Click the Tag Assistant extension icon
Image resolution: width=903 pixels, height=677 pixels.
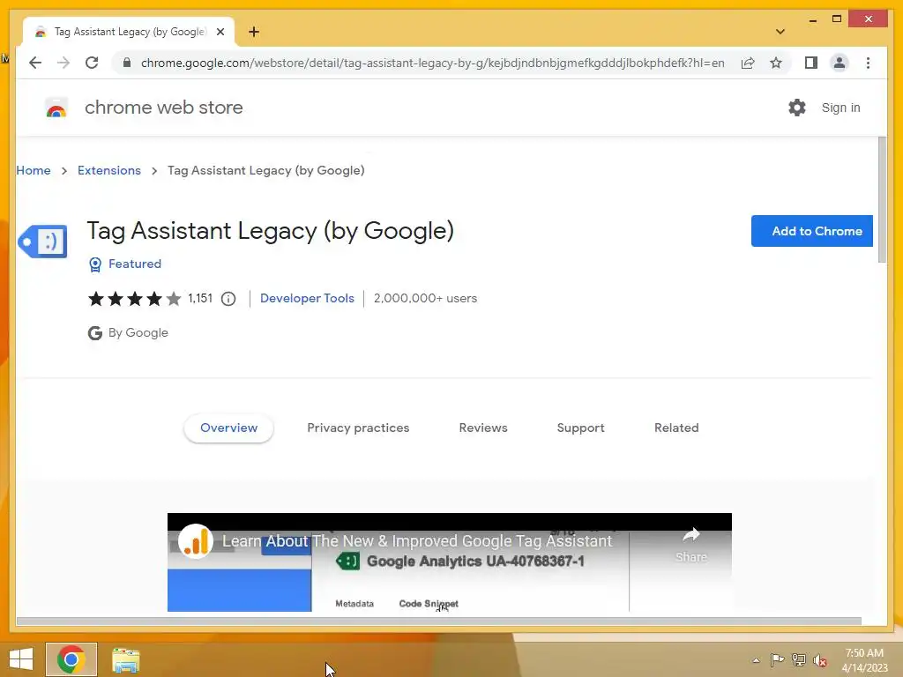click(42, 242)
